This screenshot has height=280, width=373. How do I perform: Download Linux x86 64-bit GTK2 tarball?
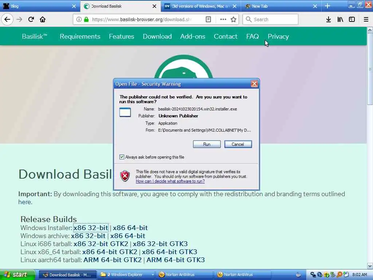tap(110, 252)
